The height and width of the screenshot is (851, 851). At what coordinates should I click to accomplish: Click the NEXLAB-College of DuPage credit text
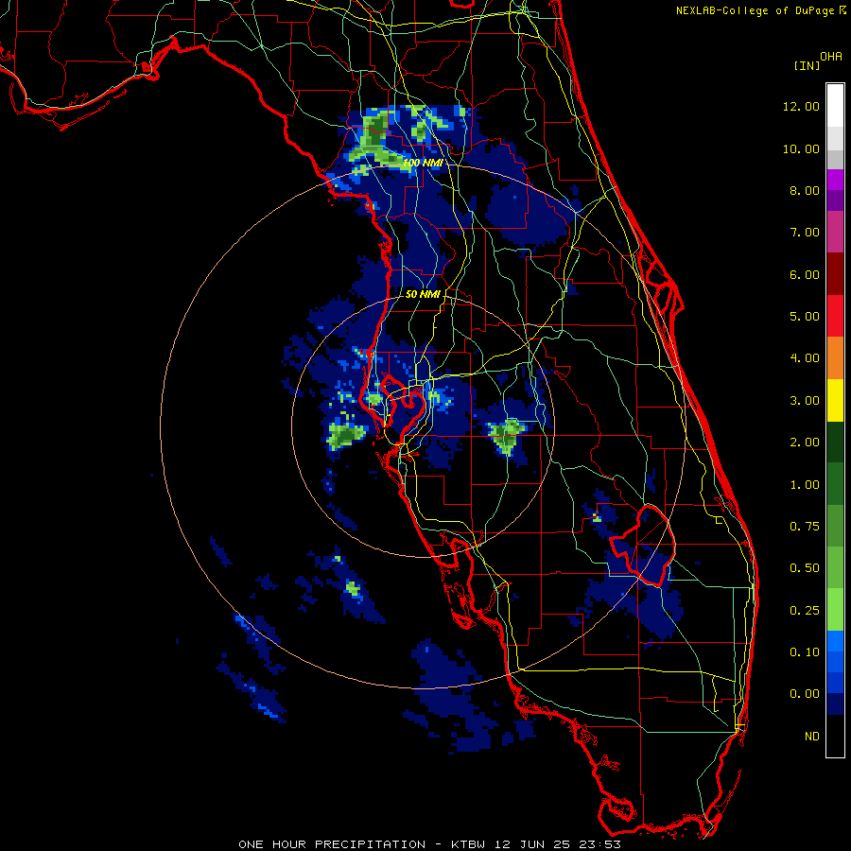pyautogui.click(x=755, y=10)
